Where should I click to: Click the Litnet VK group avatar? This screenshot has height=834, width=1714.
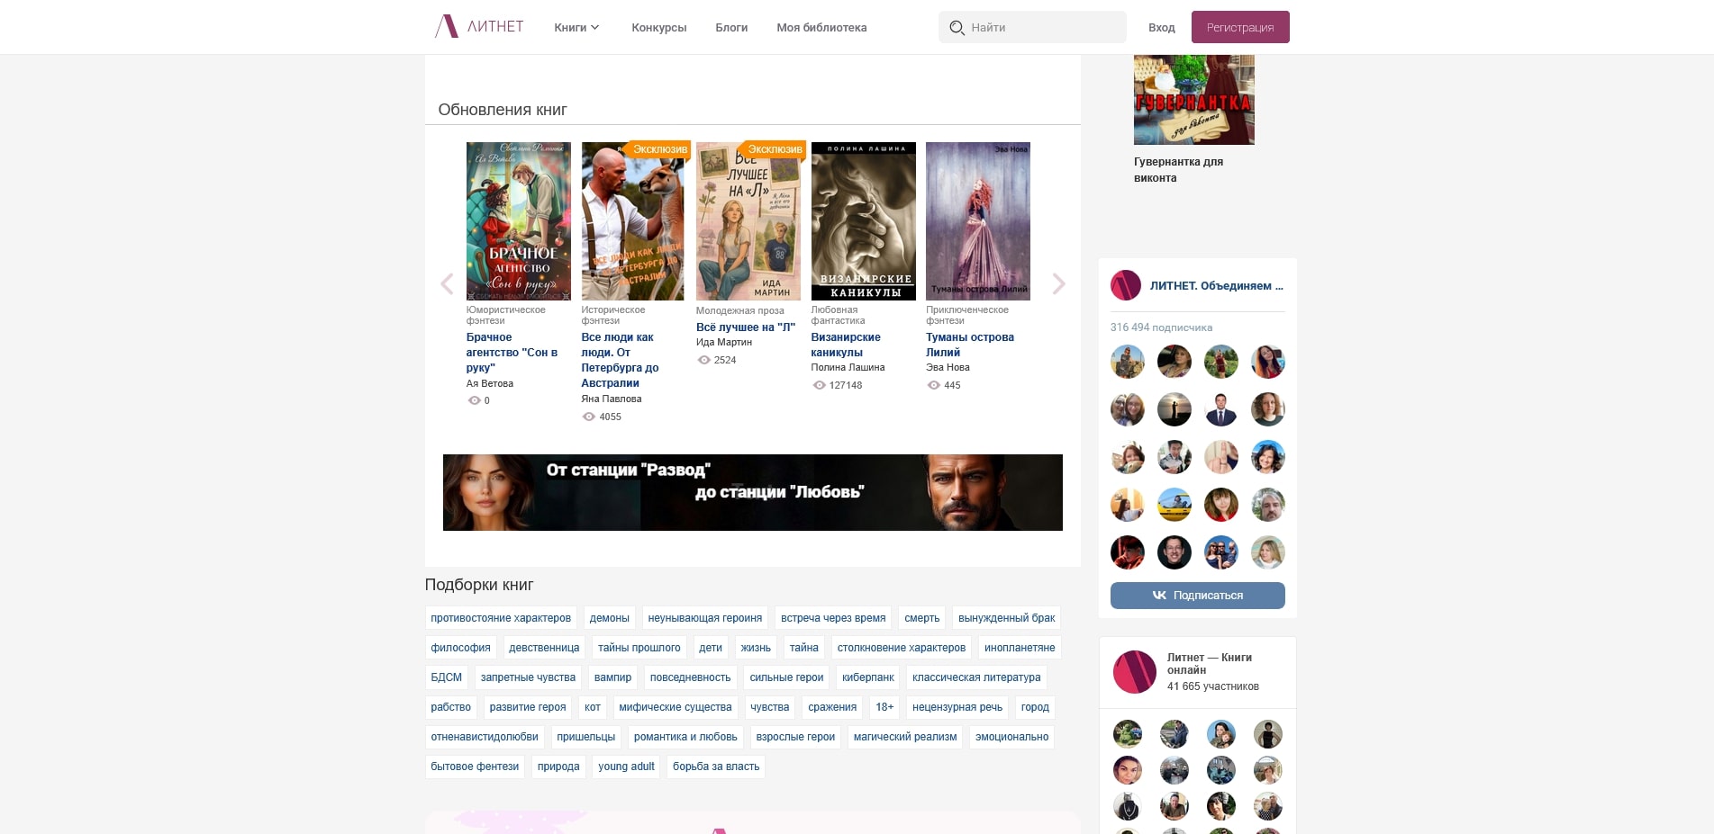(1125, 286)
